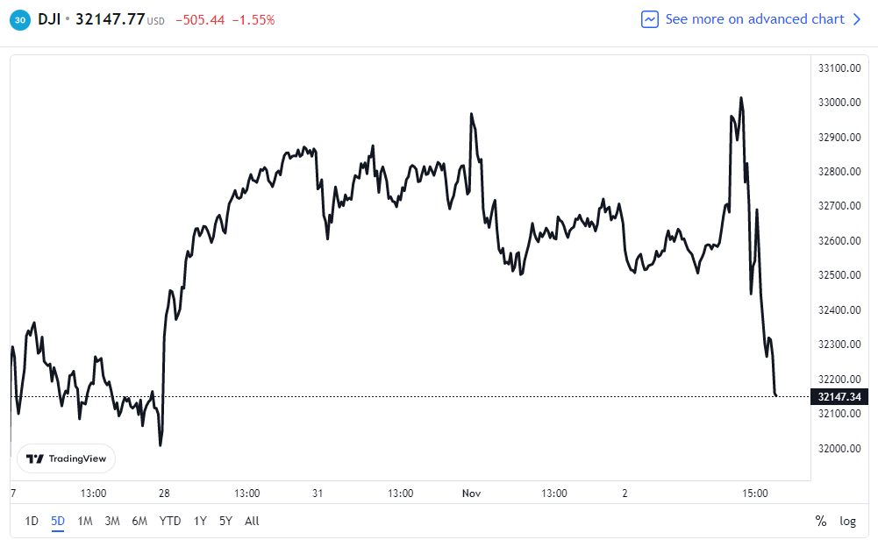The height and width of the screenshot is (547, 878).
Task: Select the All time range
Action: [x=252, y=521]
